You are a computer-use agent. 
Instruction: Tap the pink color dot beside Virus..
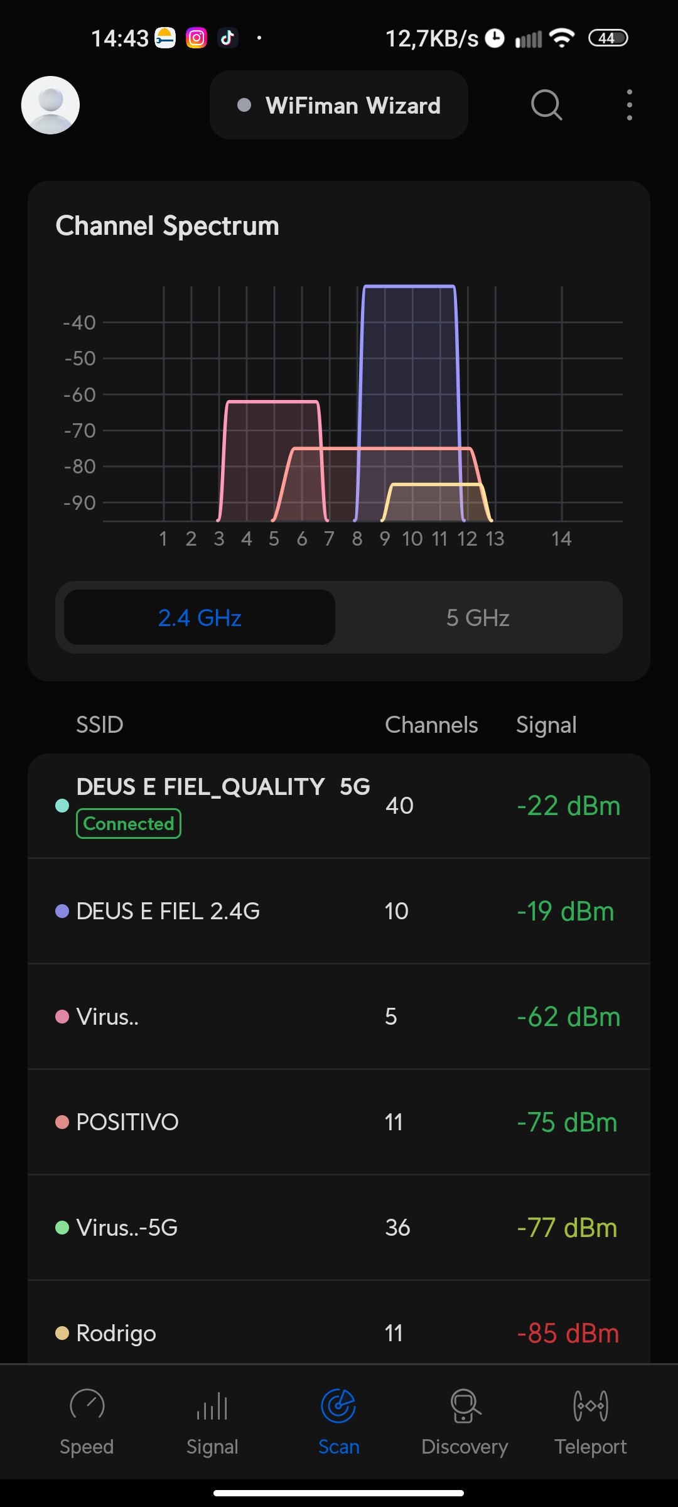pyautogui.click(x=62, y=1017)
